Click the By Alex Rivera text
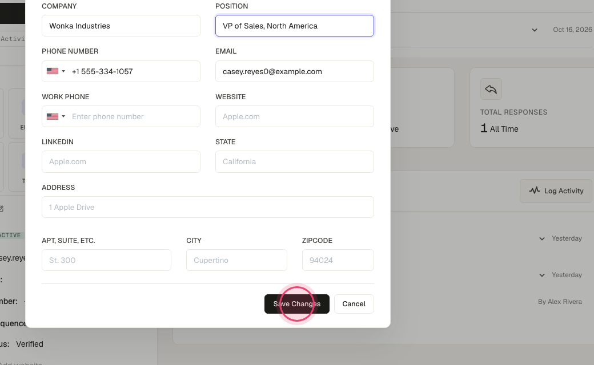594x365 pixels. pos(560,302)
